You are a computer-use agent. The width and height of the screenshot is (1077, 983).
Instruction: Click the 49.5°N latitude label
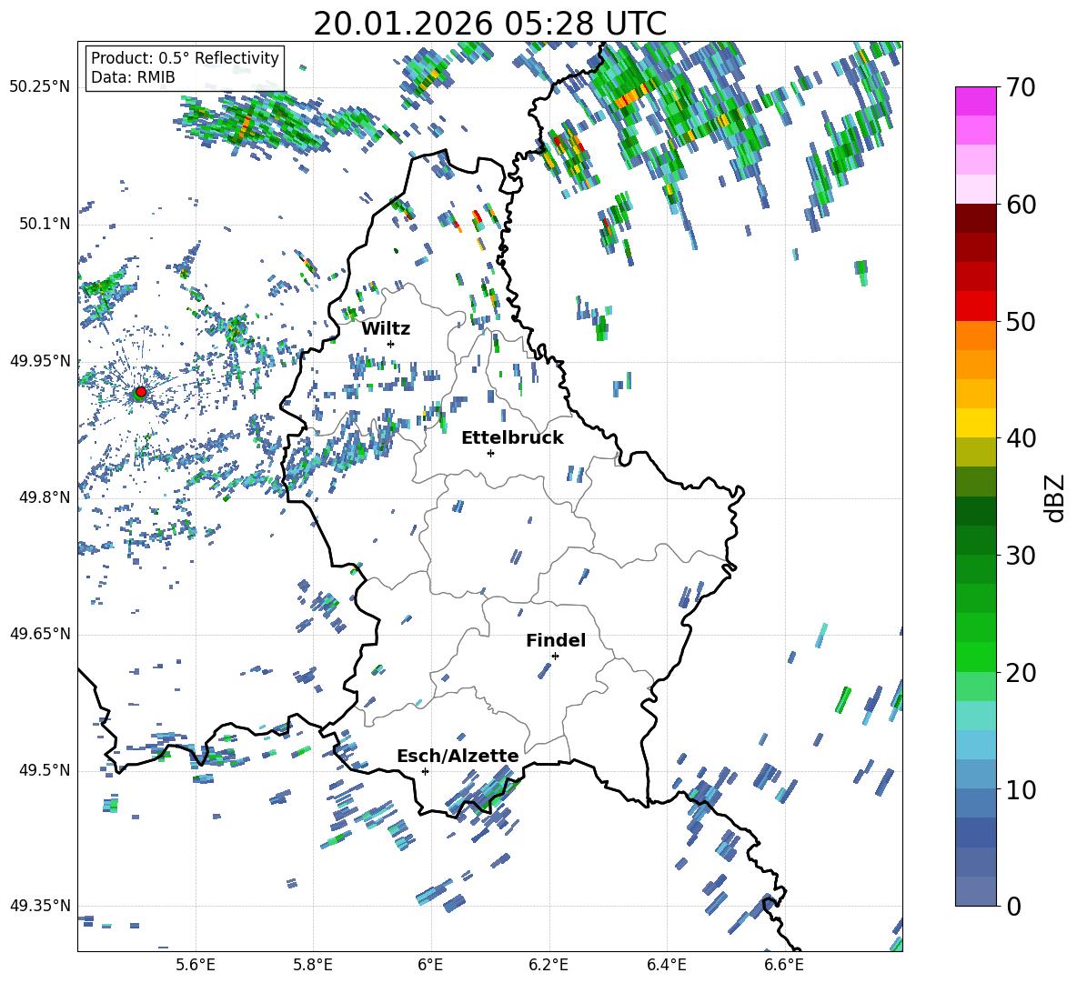[x=45, y=769]
